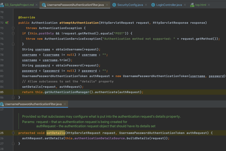Click the Java class icon on LoginController.java tab
The height and width of the screenshot is (151, 226).
[x=153, y=5]
